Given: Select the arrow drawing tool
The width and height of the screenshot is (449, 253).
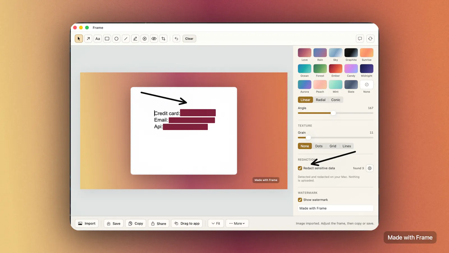Looking at the screenshot, I should [88, 39].
